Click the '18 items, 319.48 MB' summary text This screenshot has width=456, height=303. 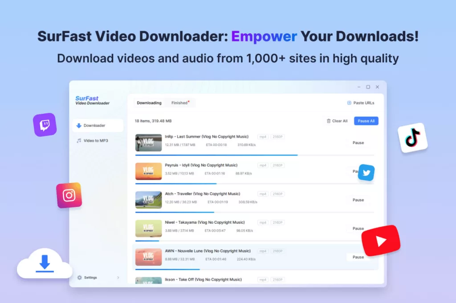[153, 121]
